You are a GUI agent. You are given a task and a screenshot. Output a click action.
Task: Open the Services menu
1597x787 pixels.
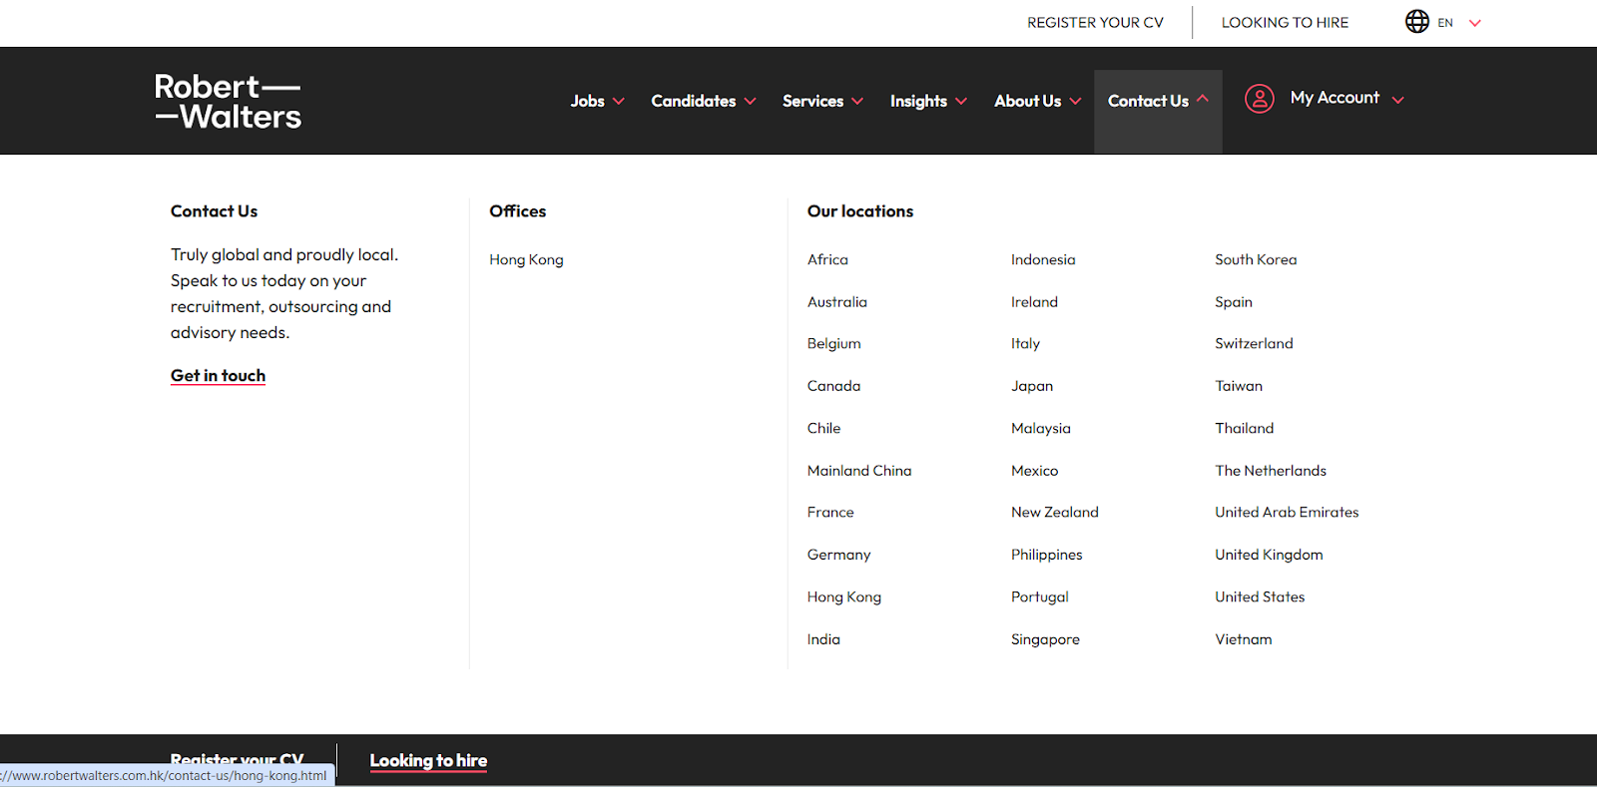point(812,101)
